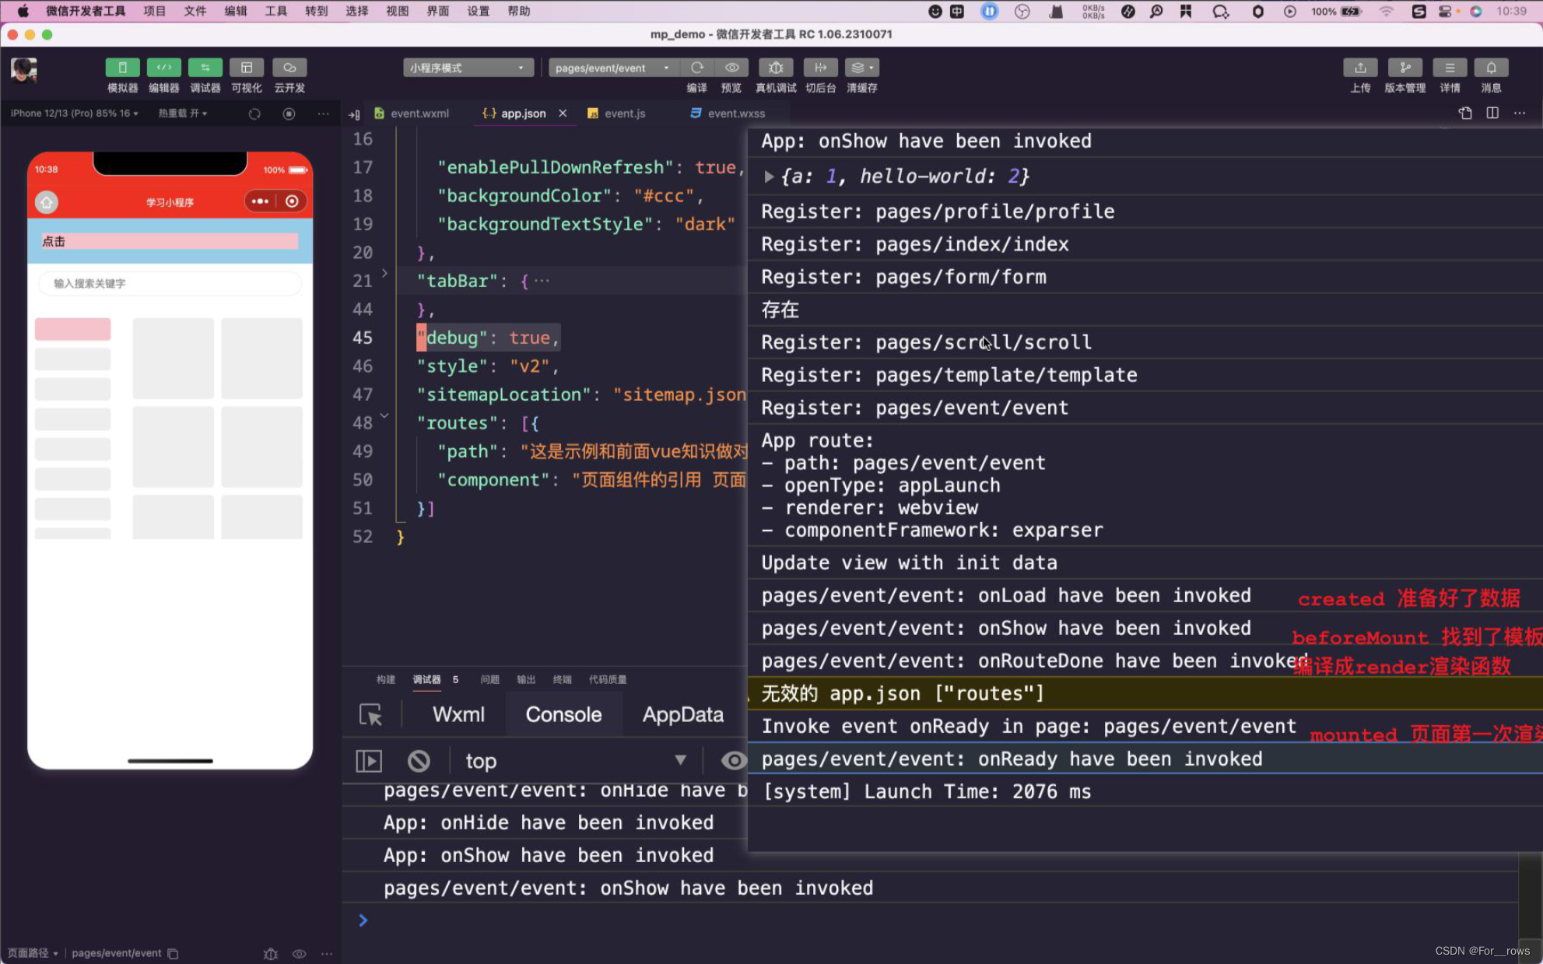Open 版本管理 version control icon

pos(1404,68)
